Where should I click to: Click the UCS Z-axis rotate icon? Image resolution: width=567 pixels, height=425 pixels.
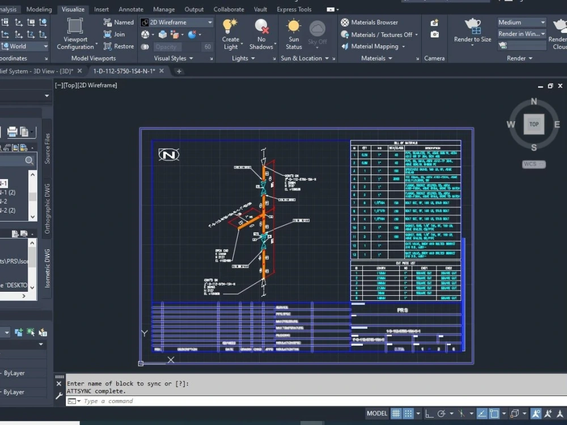click(31, 35)
